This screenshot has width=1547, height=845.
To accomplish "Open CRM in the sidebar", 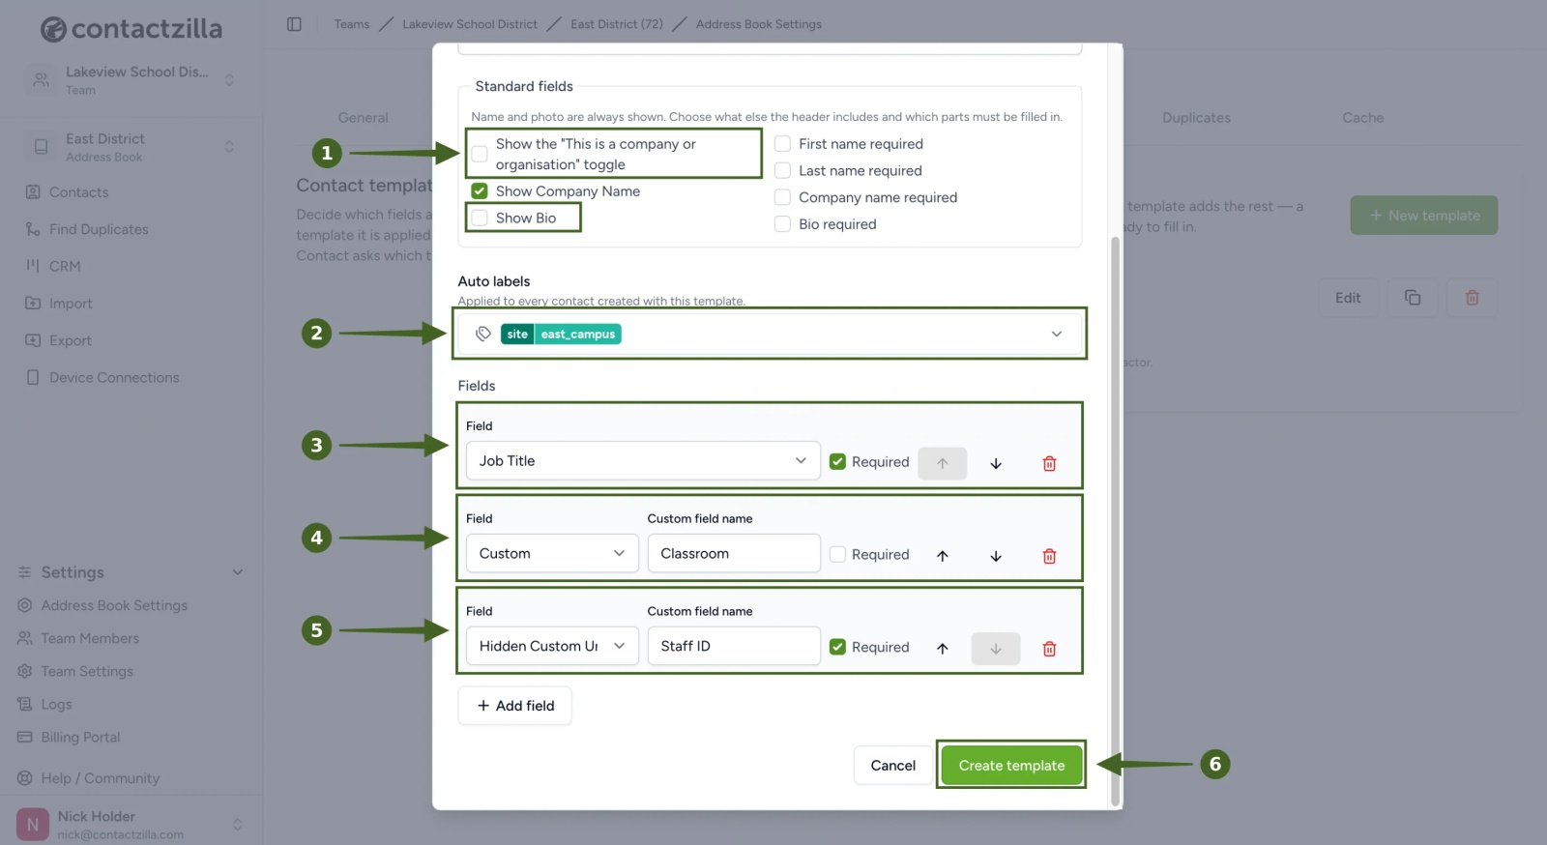I will [x=65, y=266].
